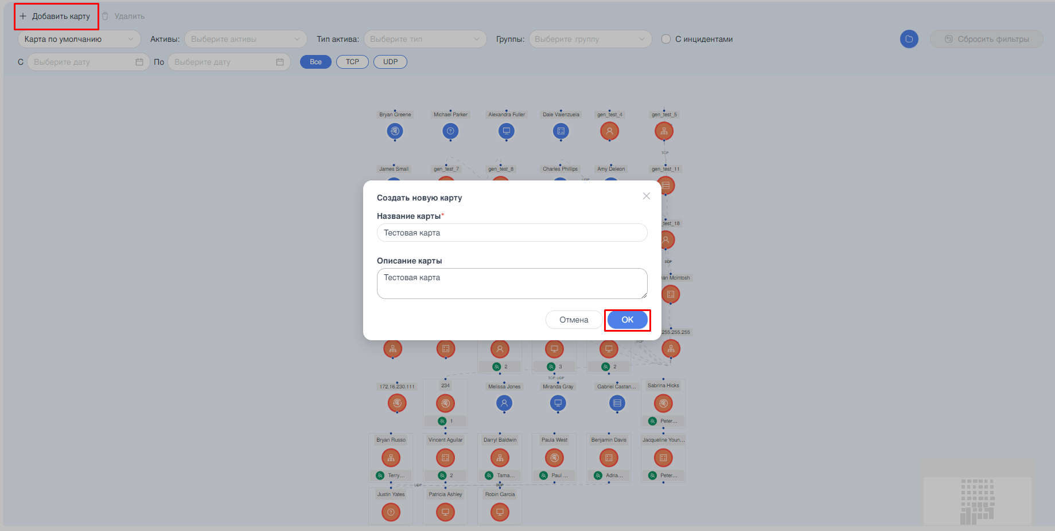Click the Melissa Jones user node icon
The height and width of the screenshot is (531, 1055).
tap(504, 403)
